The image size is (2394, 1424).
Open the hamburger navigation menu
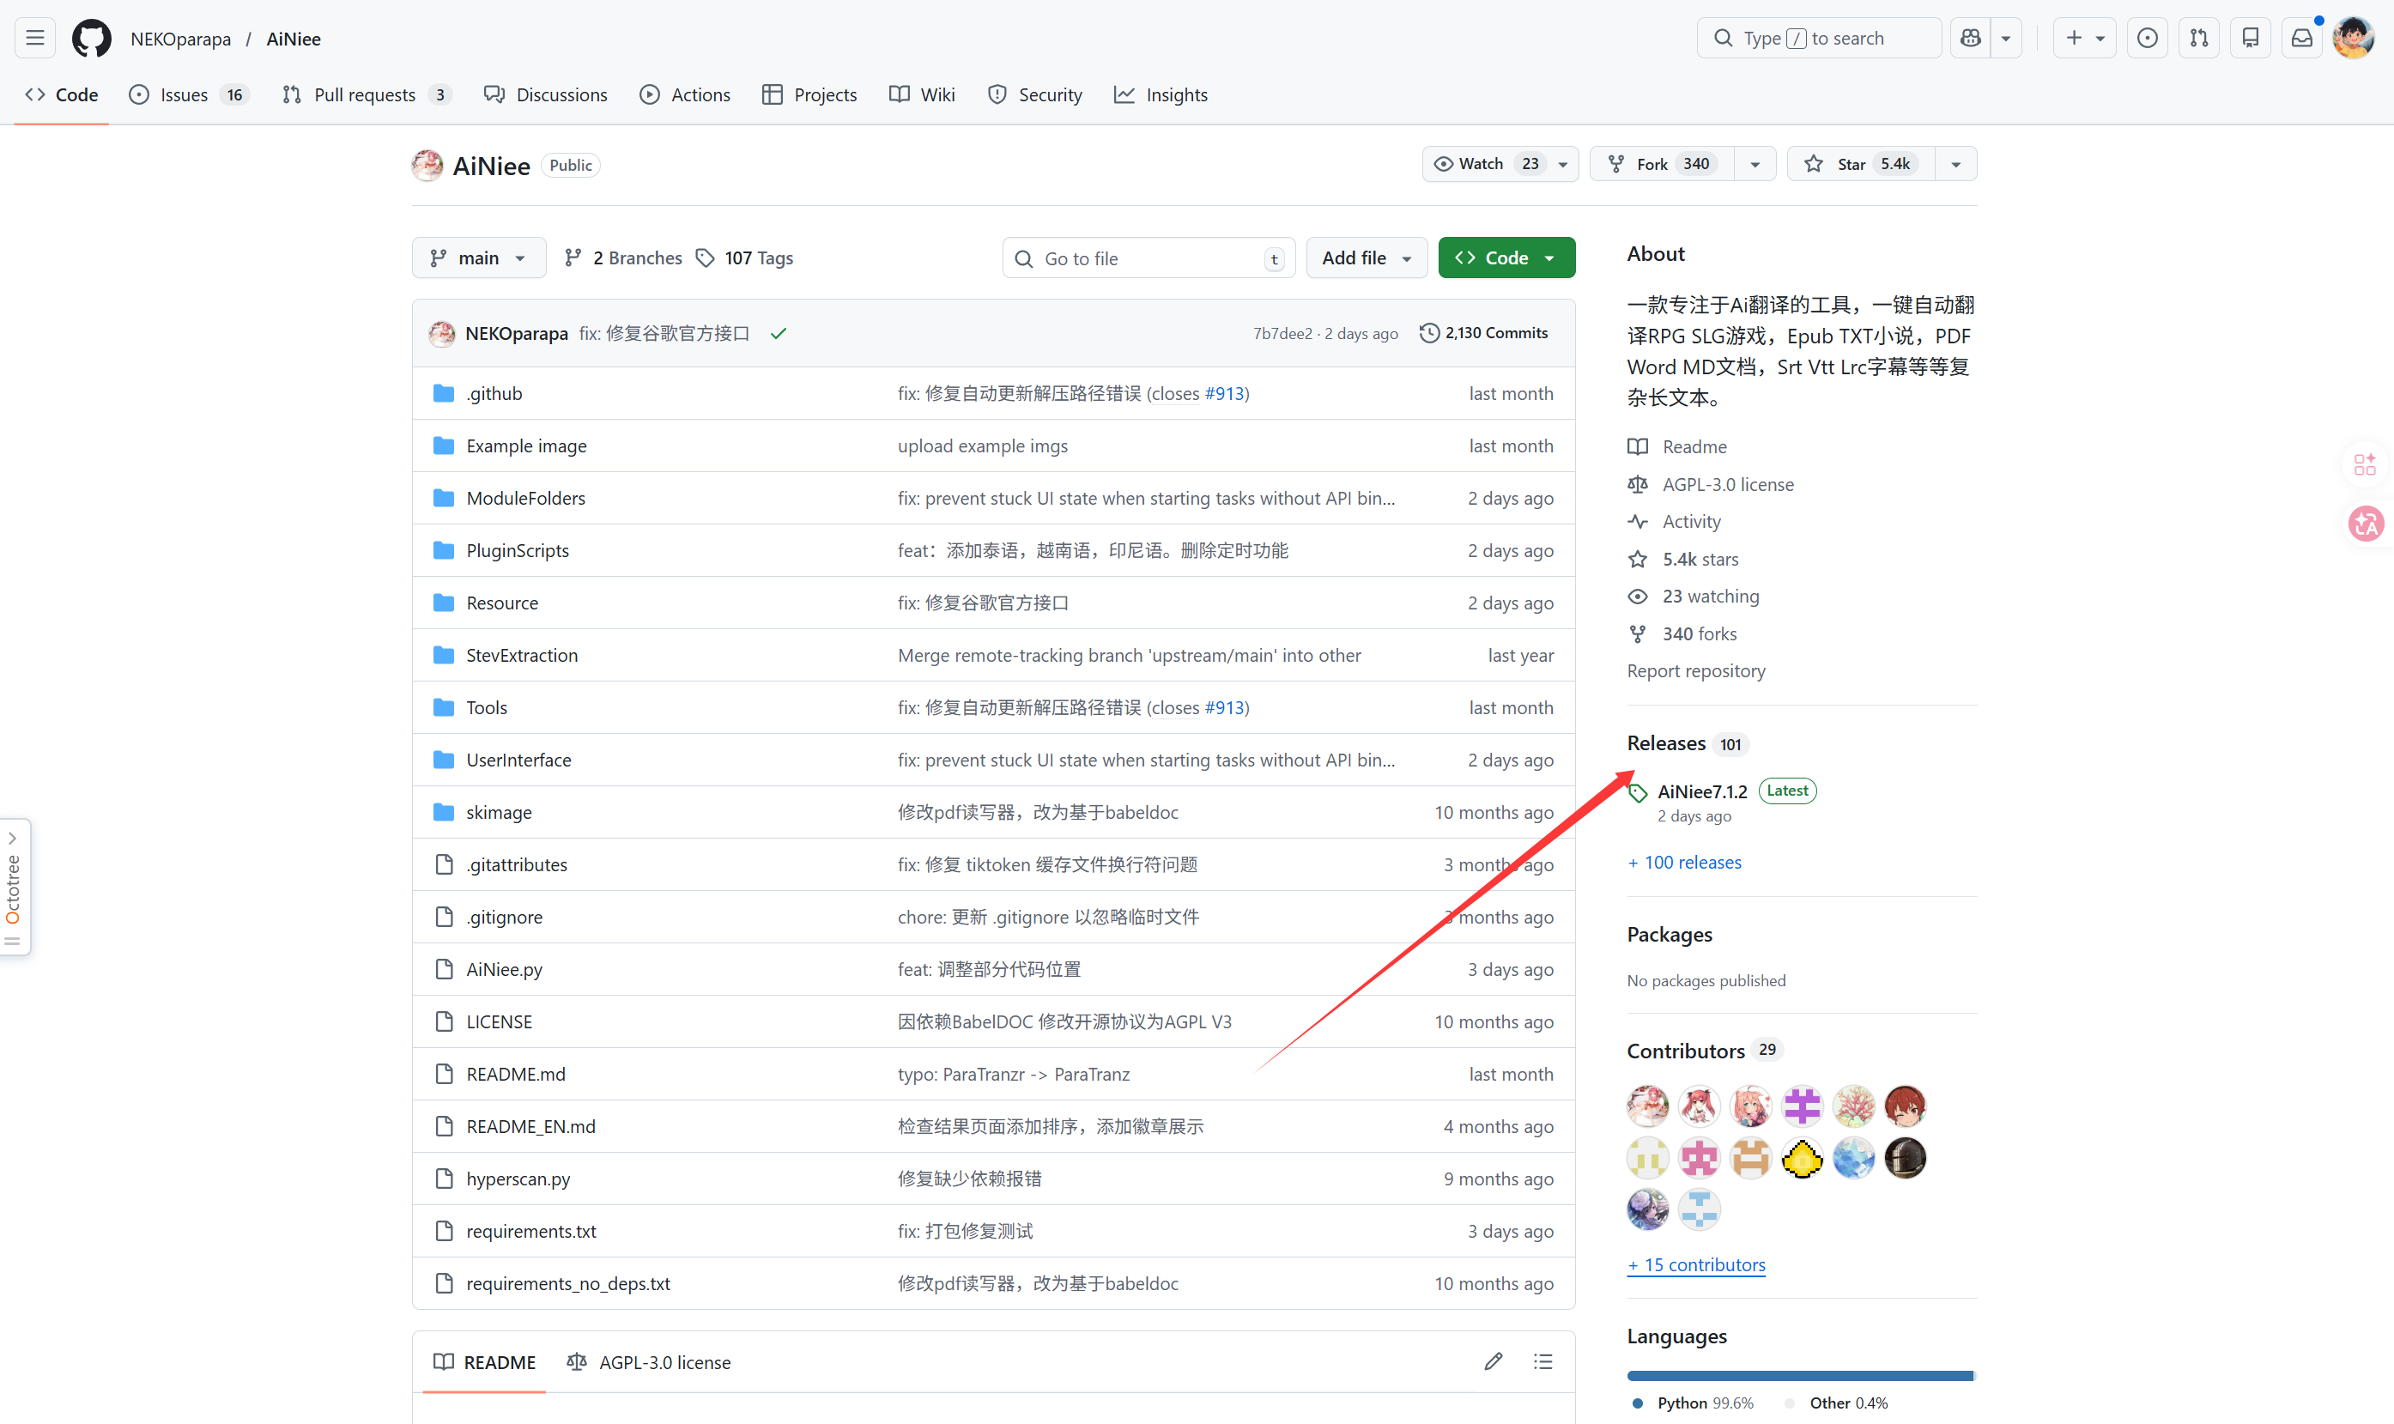[35, 39]
